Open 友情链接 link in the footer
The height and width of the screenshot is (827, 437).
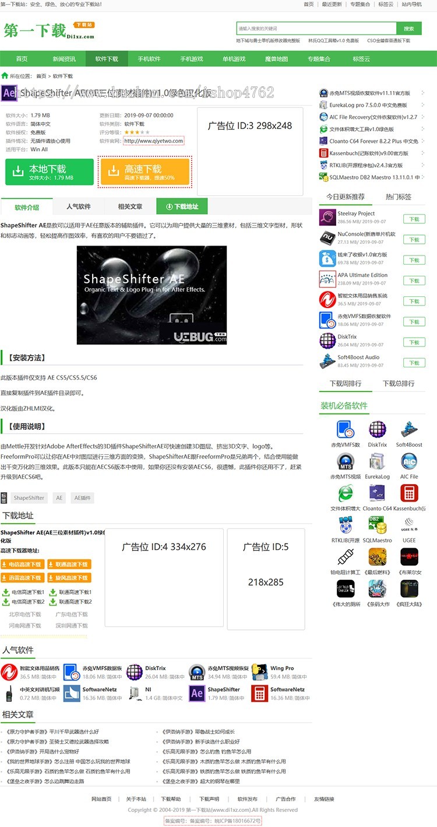coord(324,799)
